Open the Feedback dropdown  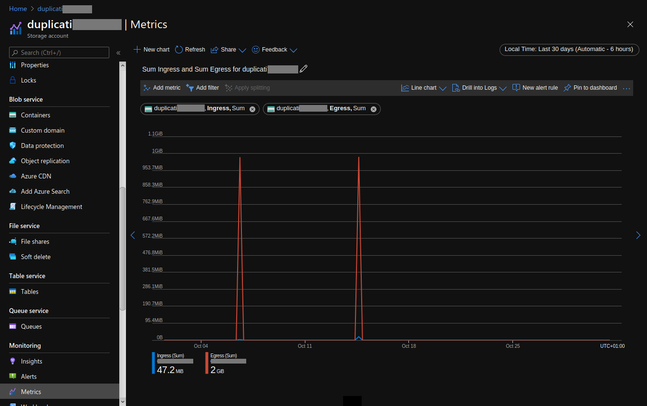coord(274,50)
